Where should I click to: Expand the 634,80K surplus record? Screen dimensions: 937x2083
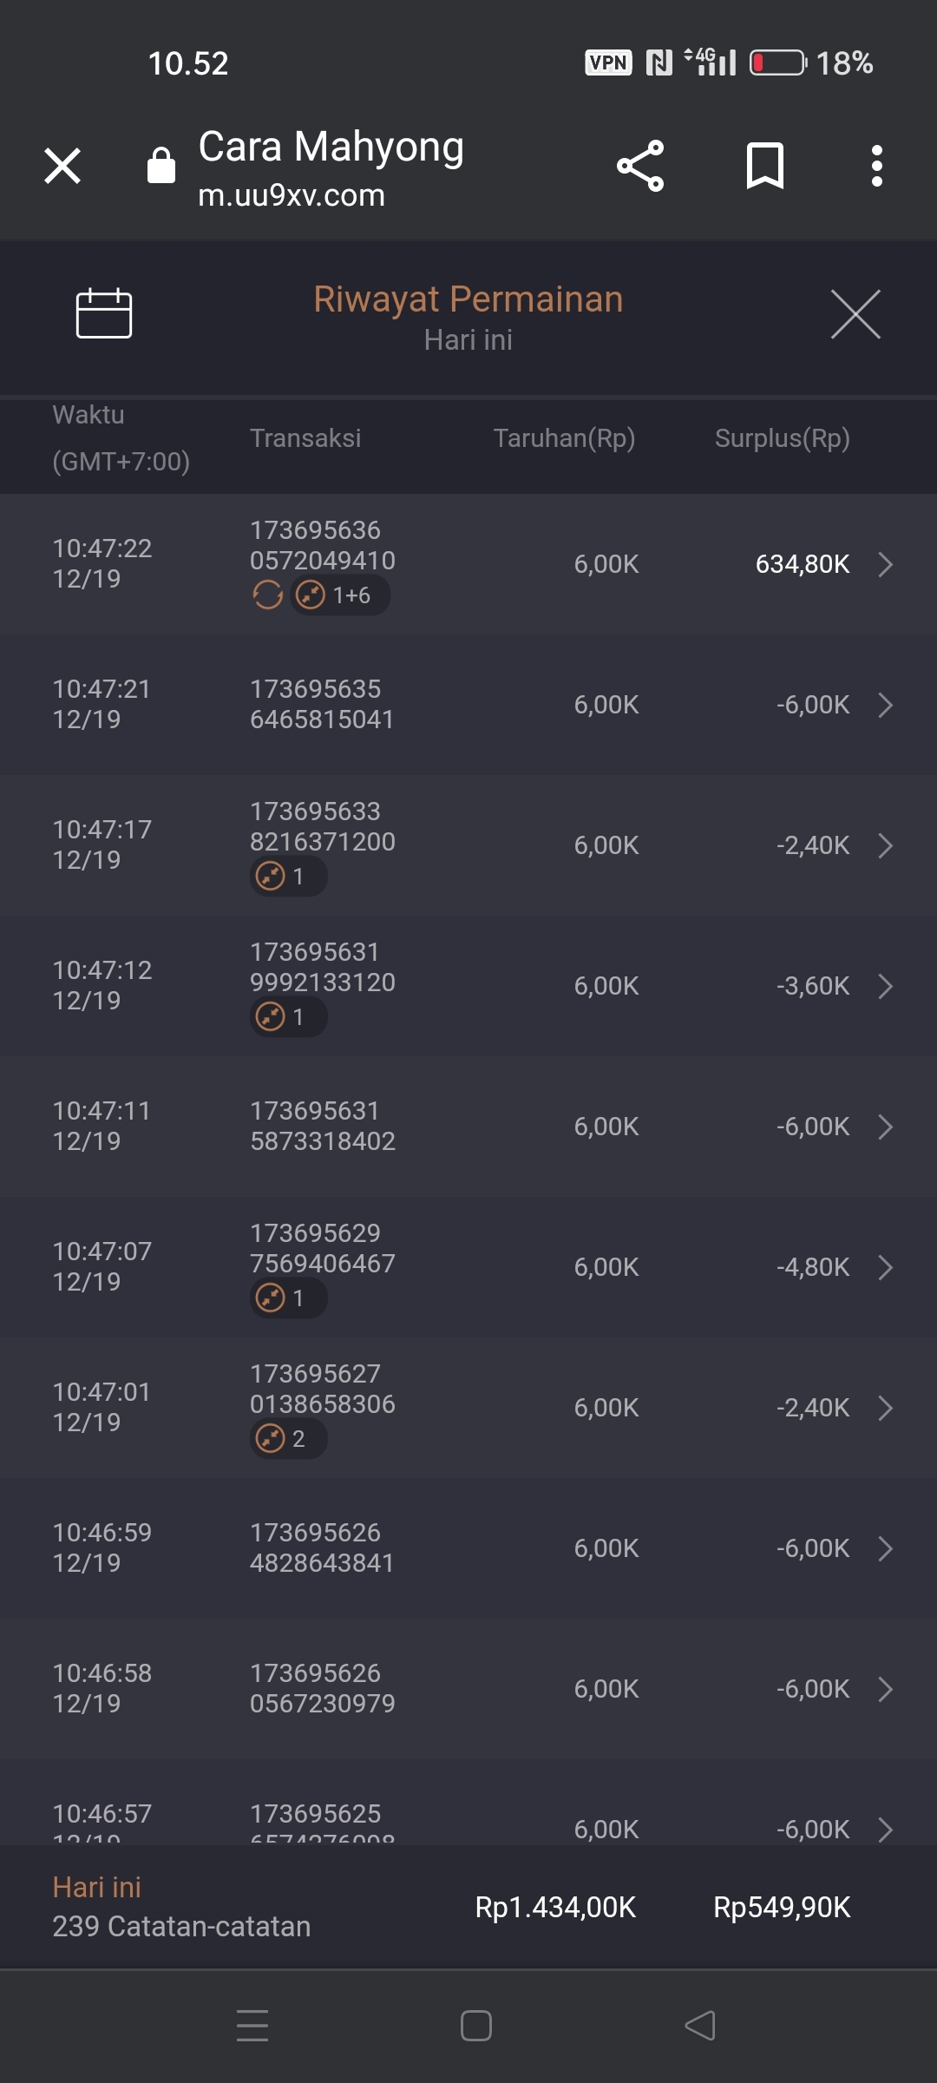(885, 564)
